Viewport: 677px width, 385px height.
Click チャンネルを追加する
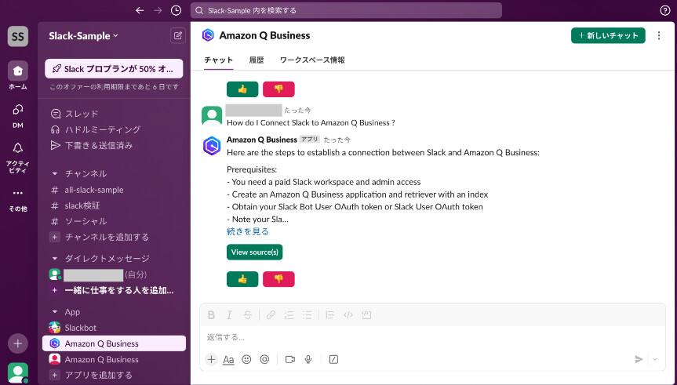(x=114, y=237)
